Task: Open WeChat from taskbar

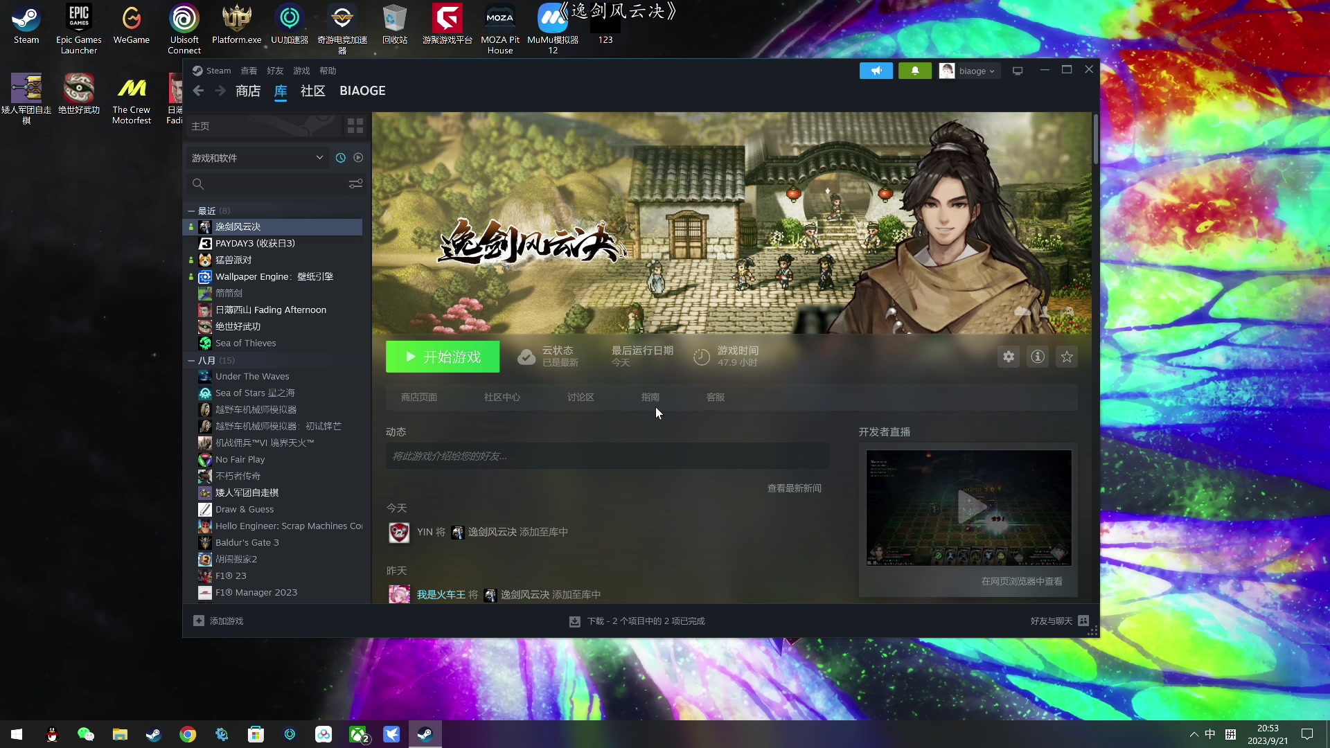Action: coord(85,734)
